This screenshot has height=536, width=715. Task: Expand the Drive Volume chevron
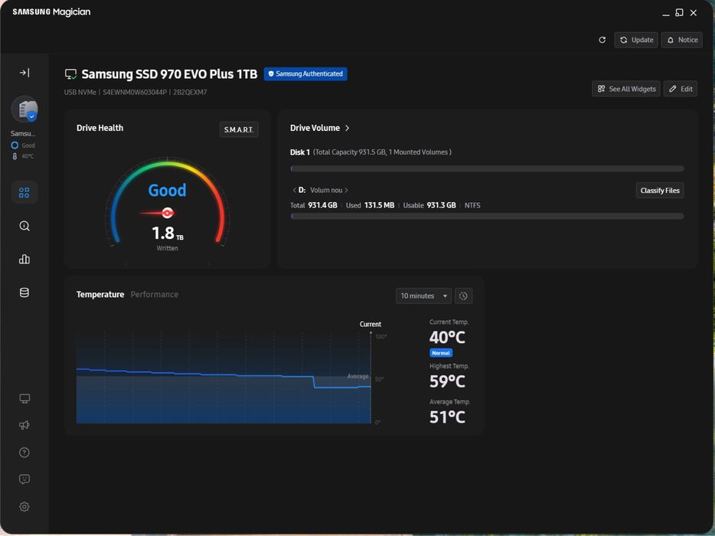(x=348, y=128)
